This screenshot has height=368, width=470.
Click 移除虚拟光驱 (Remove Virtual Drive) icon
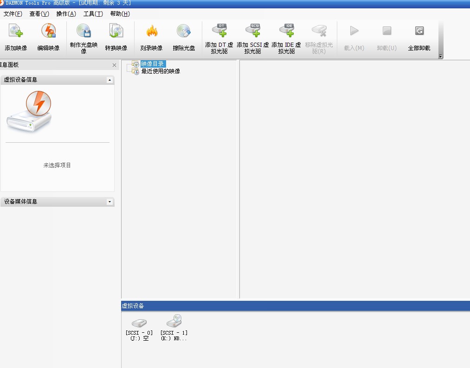tap(319, 38)
